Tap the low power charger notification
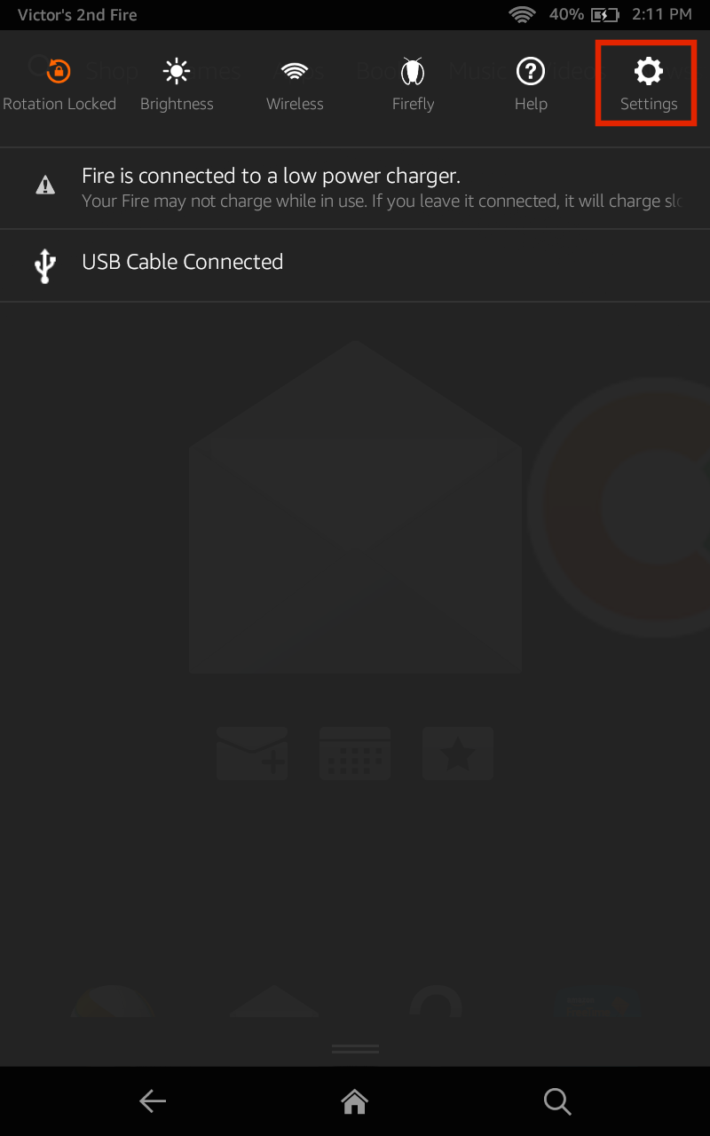 [355, 188]
